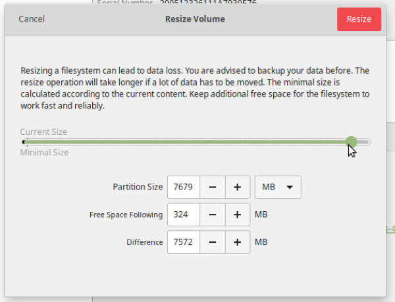Image resolution: width=395 pixels, height=302 pixels.
Task: Click the Partition Size label
Action: (x=137, y=188)
